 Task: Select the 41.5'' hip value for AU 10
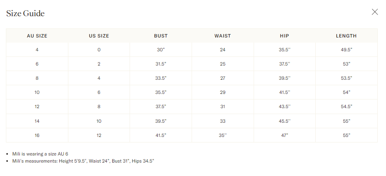click(284, 92)
